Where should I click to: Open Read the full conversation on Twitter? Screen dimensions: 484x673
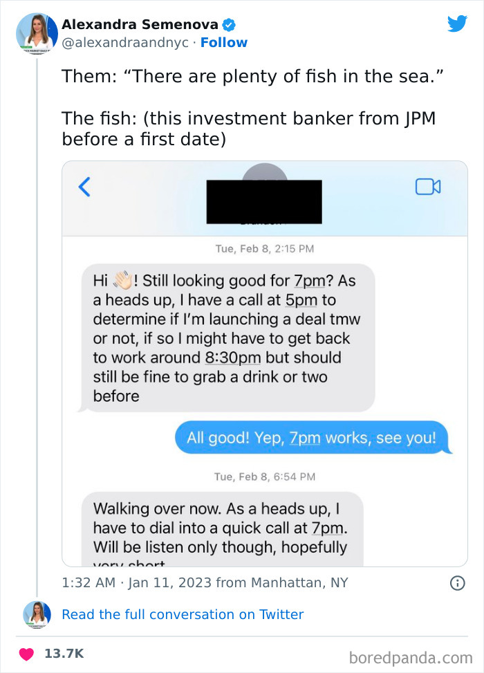(x=183, y=614)
